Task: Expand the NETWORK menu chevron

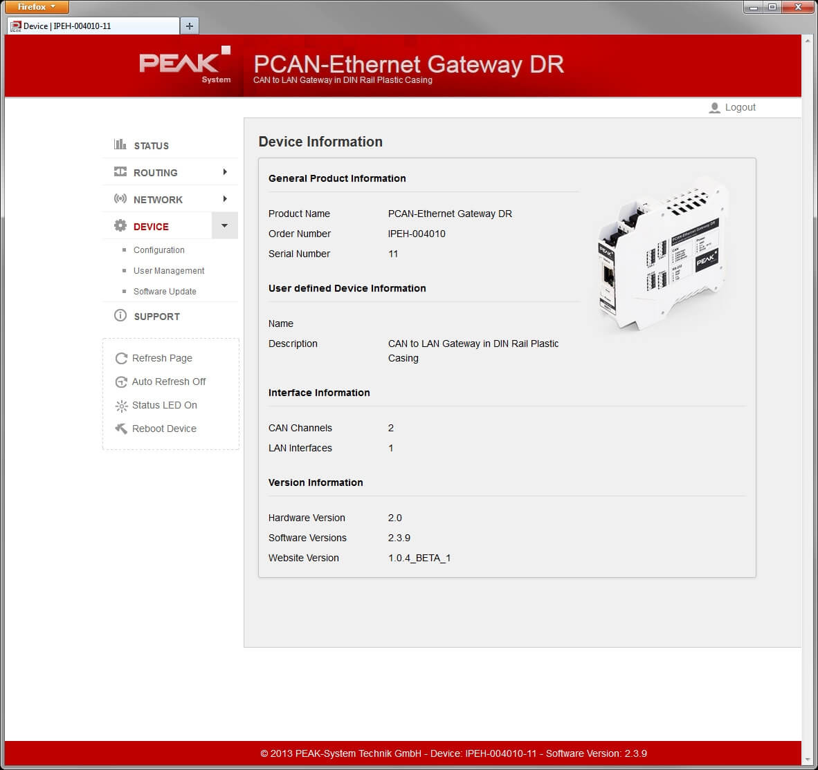Action: (x=225, y=198)
